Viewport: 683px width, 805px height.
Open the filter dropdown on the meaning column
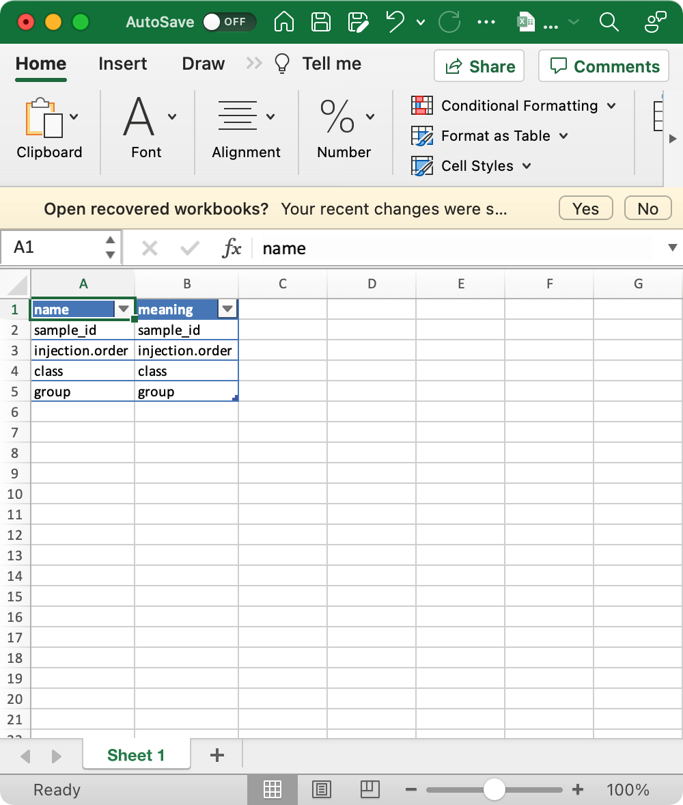click(x=227, y=309)
